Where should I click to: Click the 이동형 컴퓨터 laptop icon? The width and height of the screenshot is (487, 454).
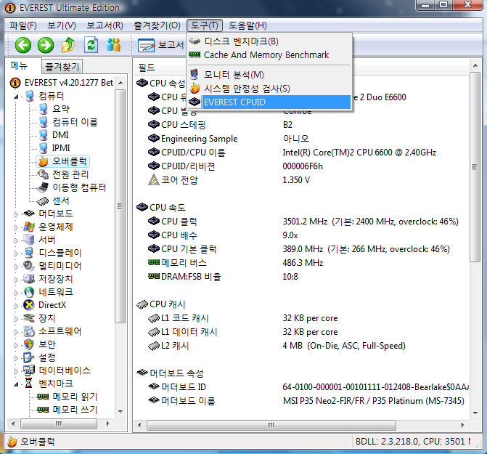tap(43, 187)
